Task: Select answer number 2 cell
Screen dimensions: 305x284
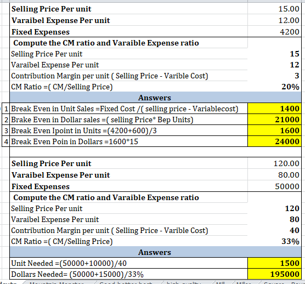Action: (x=6, y=120)
